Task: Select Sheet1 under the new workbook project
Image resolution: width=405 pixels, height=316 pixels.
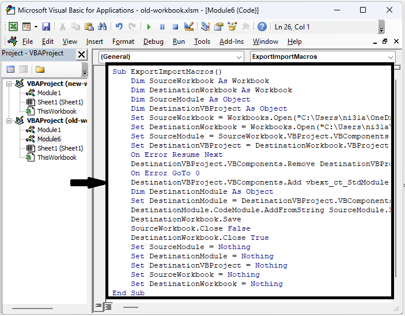Action: [60, 102]
